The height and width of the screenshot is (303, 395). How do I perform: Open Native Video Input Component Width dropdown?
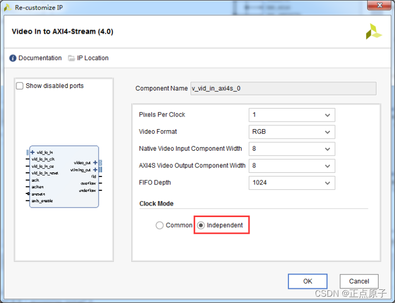point(292,149)
